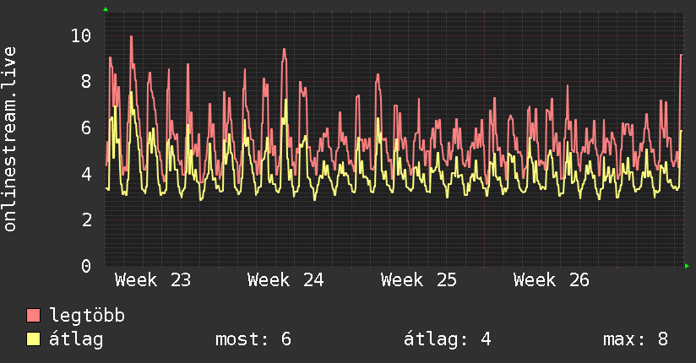Screen dimensions: 696x363
Task: Click the y-axis value 6
Action: [x=86, y=127]
